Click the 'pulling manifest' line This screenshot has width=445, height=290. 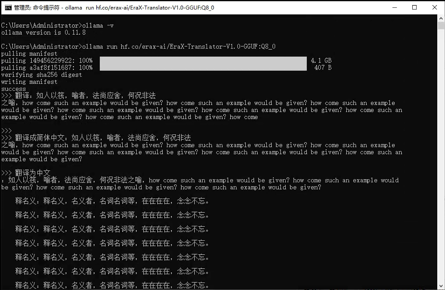pyautogui.click(x=29, y=54)
